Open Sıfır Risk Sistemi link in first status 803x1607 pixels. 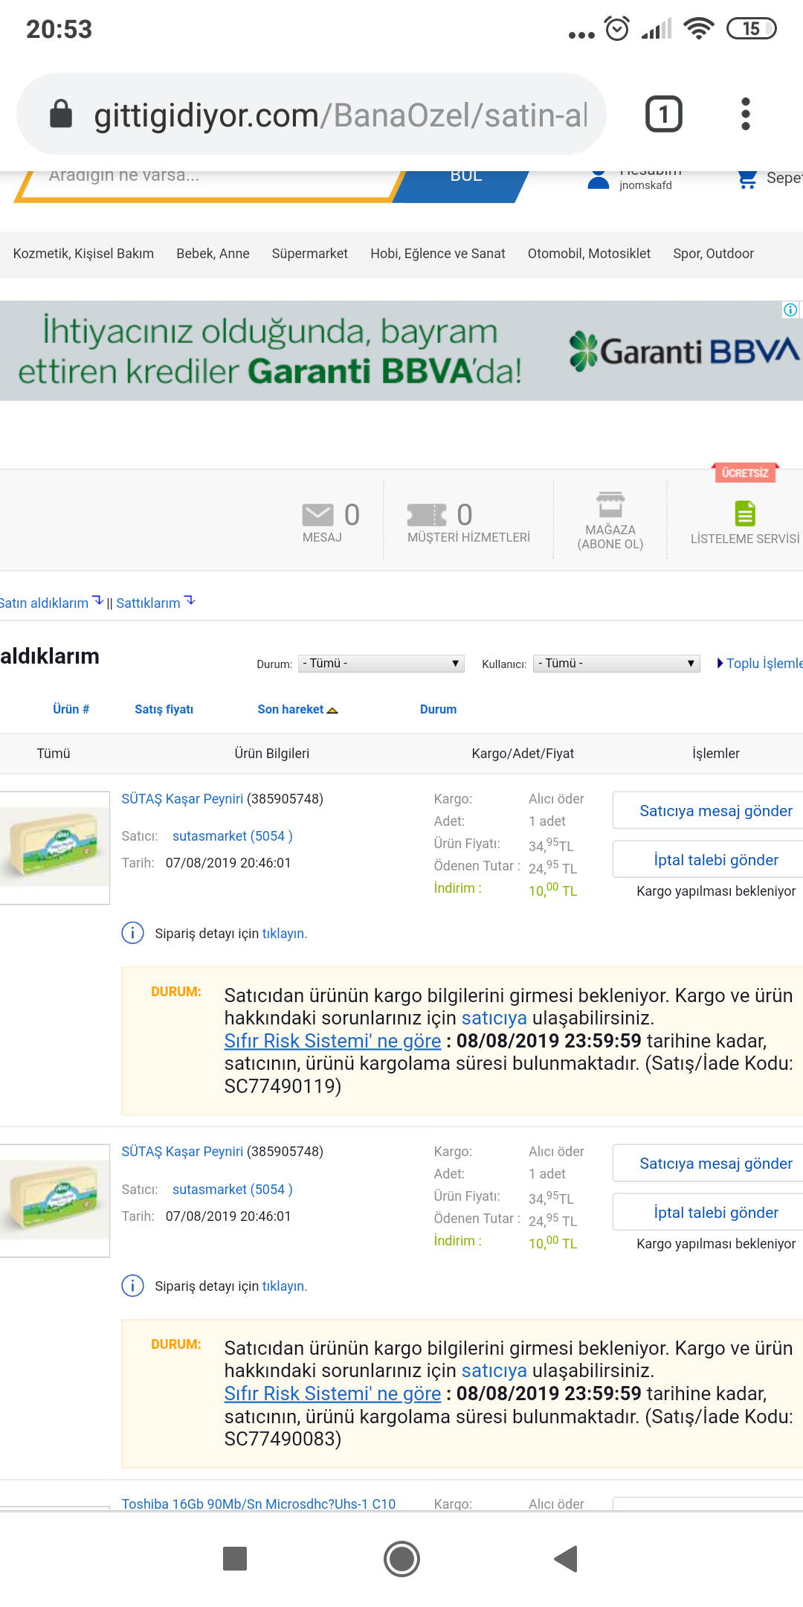(332, 1041)
